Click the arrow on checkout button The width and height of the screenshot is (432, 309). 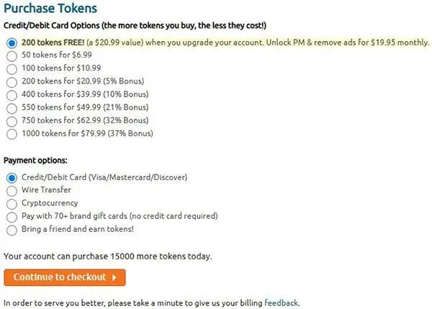[x=114, y=277]
